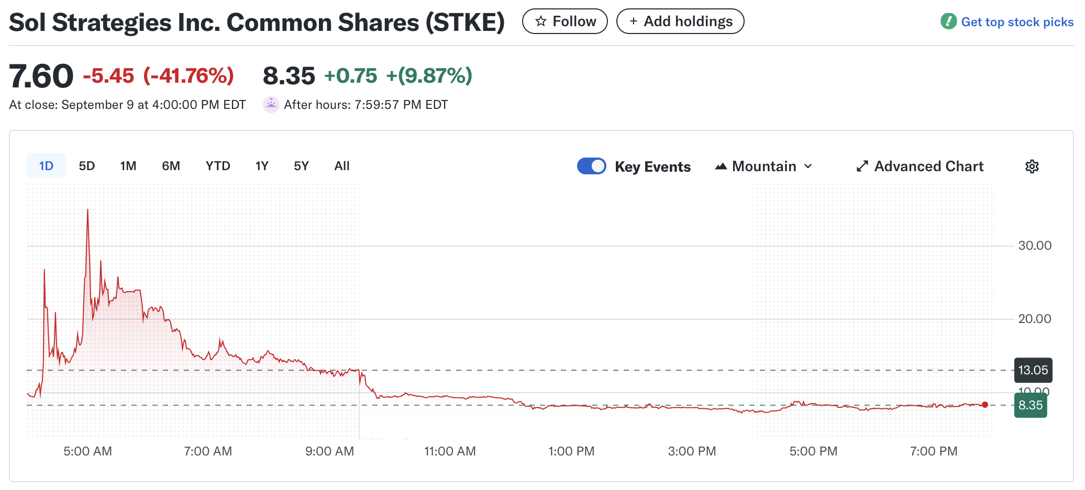Expand the Mountain chart type chevron
The image size is (1085, 490).
(808, 166)
